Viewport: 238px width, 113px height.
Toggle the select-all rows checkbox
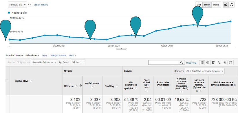pos(7,81)
